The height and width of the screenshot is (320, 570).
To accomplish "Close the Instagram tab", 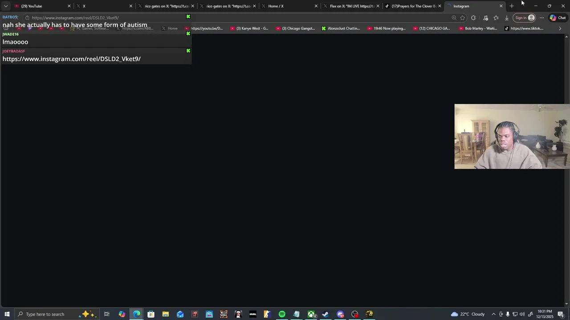I will click(x=501, y=6).
